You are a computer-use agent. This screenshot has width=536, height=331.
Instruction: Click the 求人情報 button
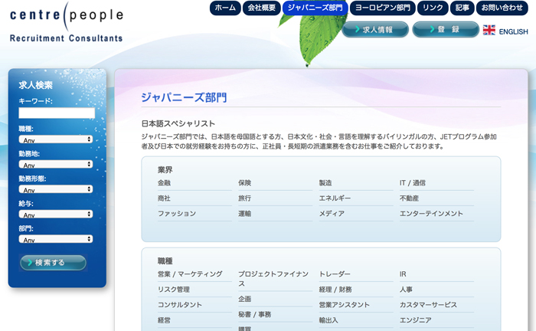pyautogui.click(x=375, y=29)
